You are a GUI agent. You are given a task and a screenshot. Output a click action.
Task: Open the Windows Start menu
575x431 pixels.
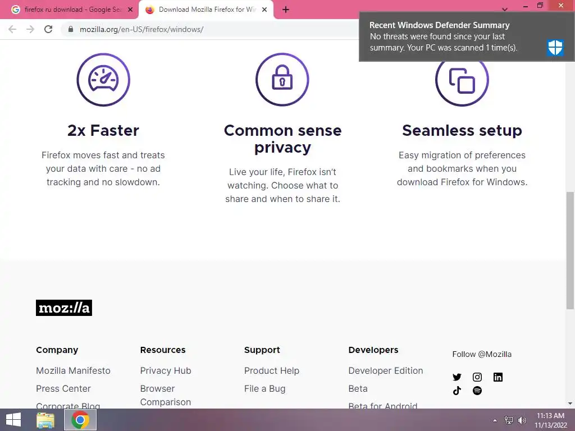[13, 420]
